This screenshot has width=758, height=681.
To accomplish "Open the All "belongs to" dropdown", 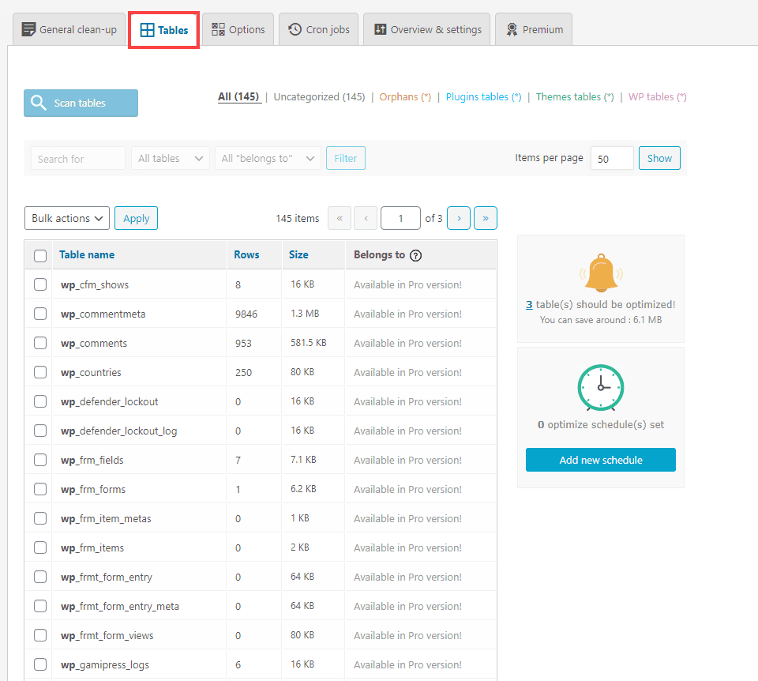I will click(x=268, y=158).
